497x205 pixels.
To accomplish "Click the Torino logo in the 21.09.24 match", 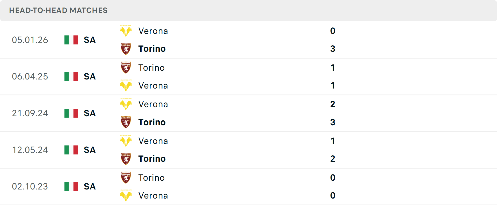I will click(x=126, y=122).
